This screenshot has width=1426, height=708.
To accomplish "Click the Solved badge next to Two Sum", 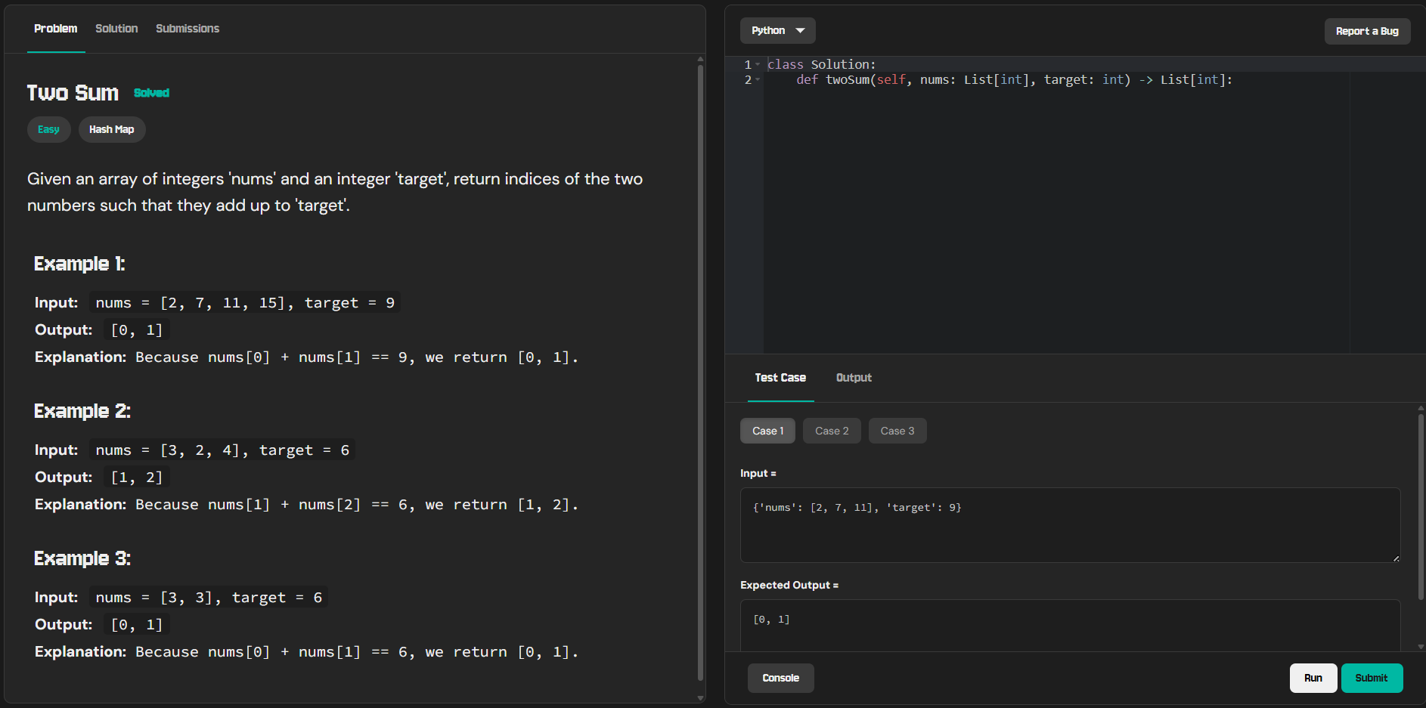I will tap(151, 92).
